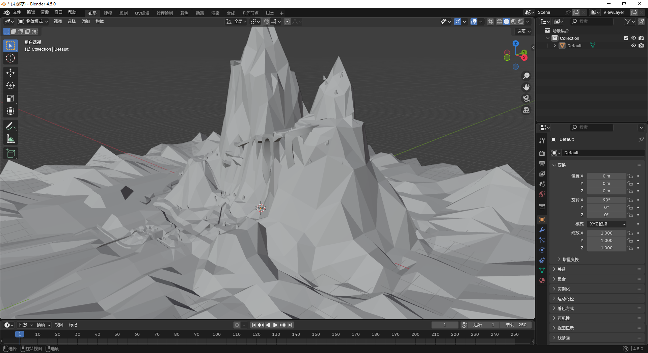Open rotation mode XYZ Euler dropdown
Screen dimensions: 648x353
607,224
